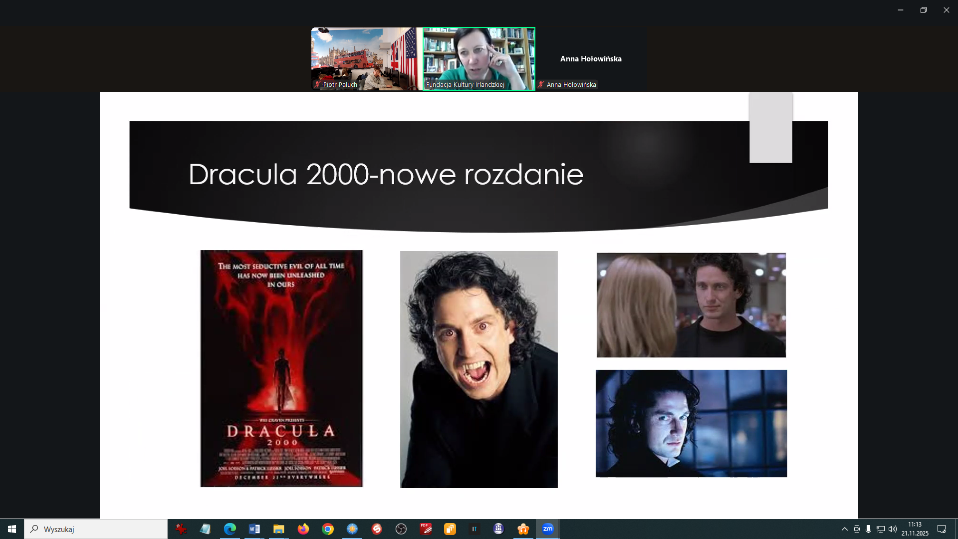The width and height of the screenshot is (958, 539).
Task: Open the Zoom app in taskbar
Action: click(547, 529)
